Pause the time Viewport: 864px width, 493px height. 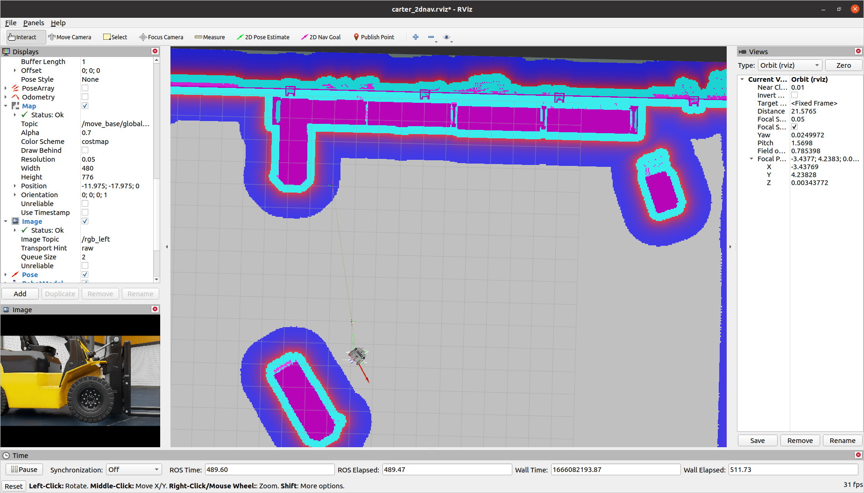pyautogui.click(x=24, y=470)
